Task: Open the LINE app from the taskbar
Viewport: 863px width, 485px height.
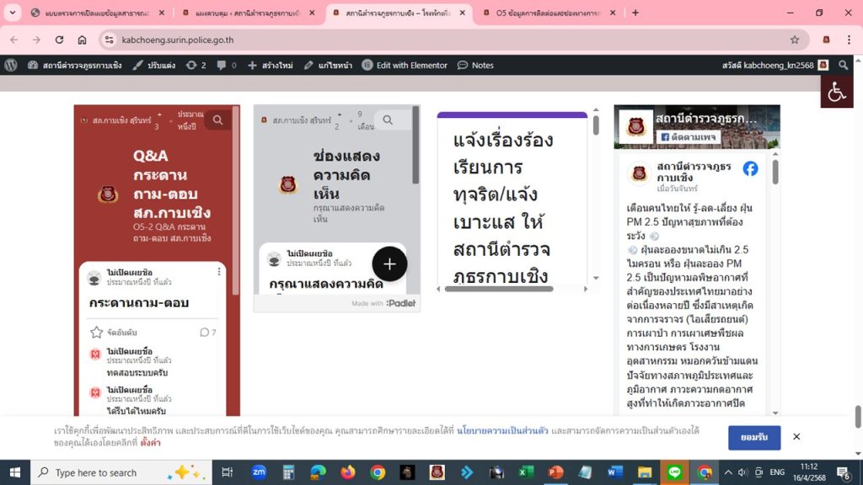Action: click(x=674, y=472)
